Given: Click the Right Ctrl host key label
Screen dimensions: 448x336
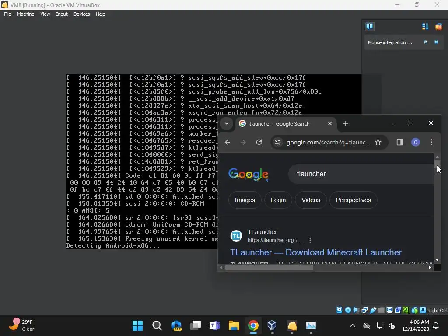Looking at the screenshot, I should tap(437, 311).
